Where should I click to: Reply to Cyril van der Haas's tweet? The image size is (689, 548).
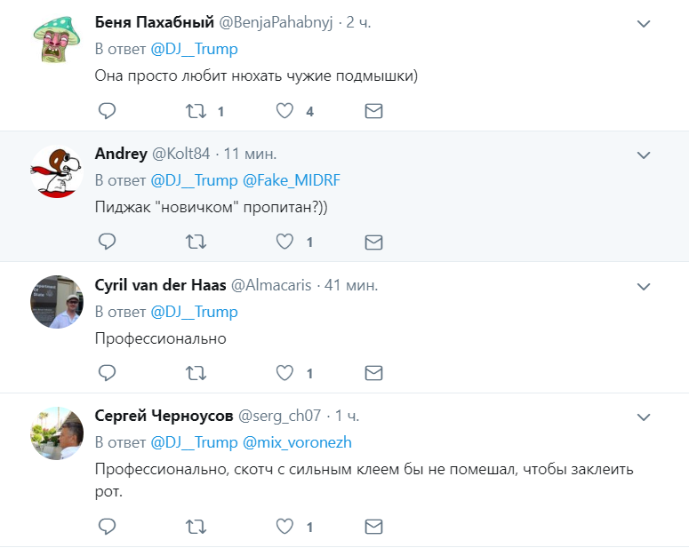107,373
